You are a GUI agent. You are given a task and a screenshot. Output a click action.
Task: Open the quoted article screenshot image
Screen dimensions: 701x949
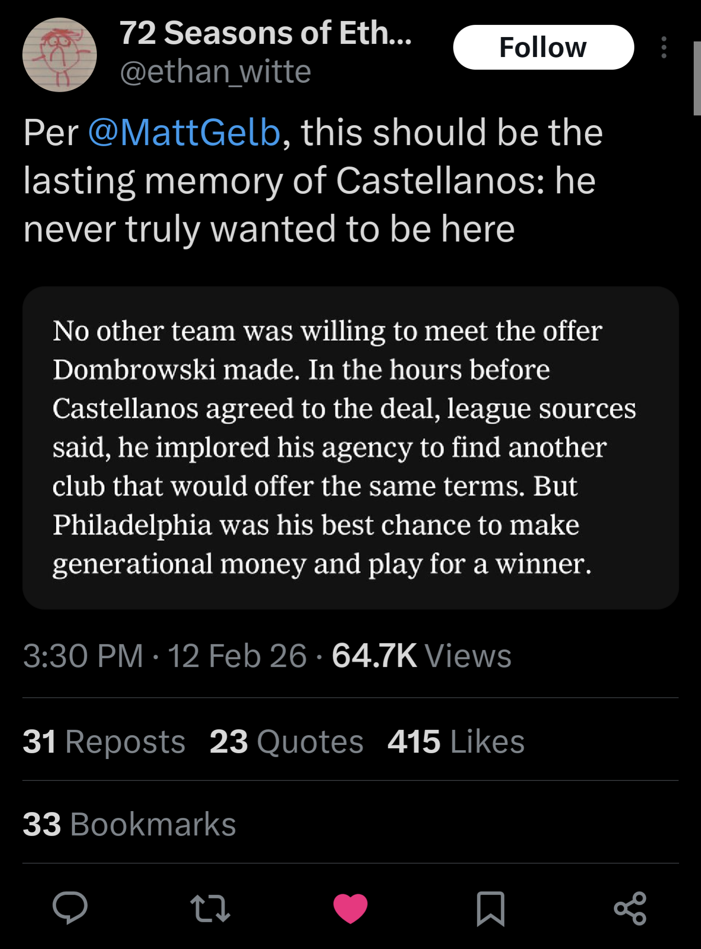[x=350, y=448]
